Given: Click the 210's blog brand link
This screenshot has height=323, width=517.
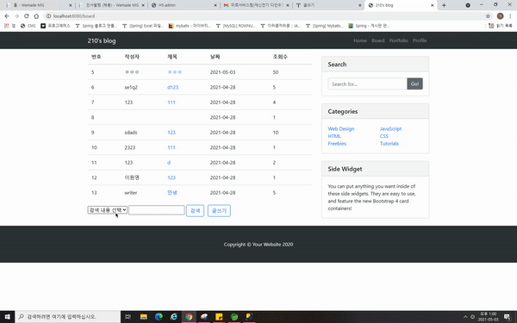Looking at the screenshot, I should coord(102,40).
